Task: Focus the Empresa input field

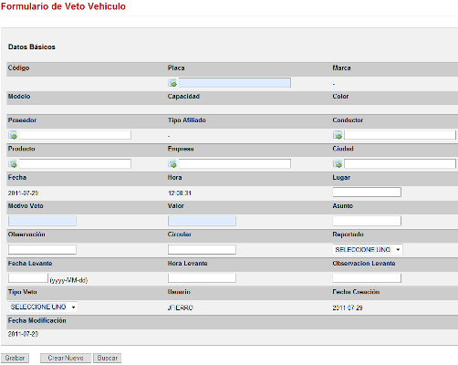Action: pyautogui.click(x=234, y=164)
